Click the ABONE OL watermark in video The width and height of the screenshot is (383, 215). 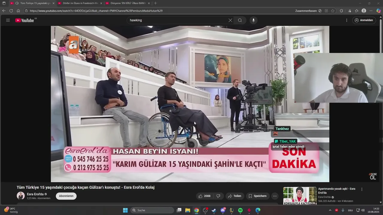[373, 176]
